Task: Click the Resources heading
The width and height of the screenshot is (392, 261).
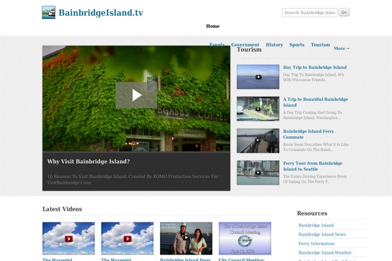Action: [x=312, y=213]
